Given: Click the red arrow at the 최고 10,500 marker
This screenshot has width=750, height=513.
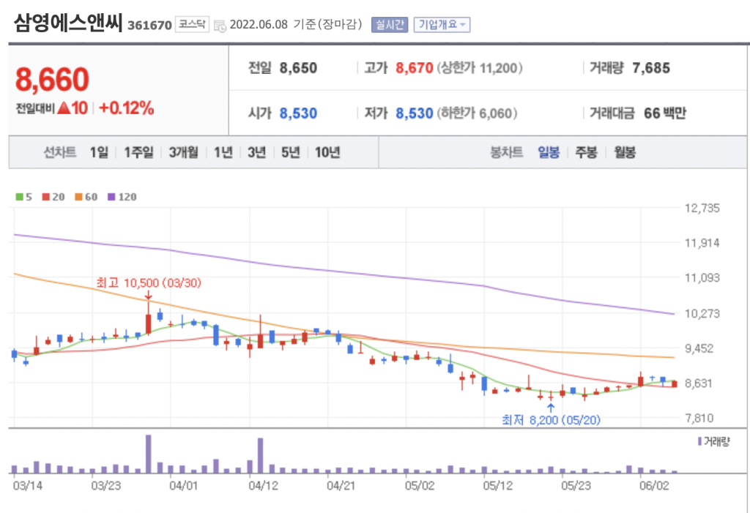Looking at the screenshot, I should click(x=149, y=296).
